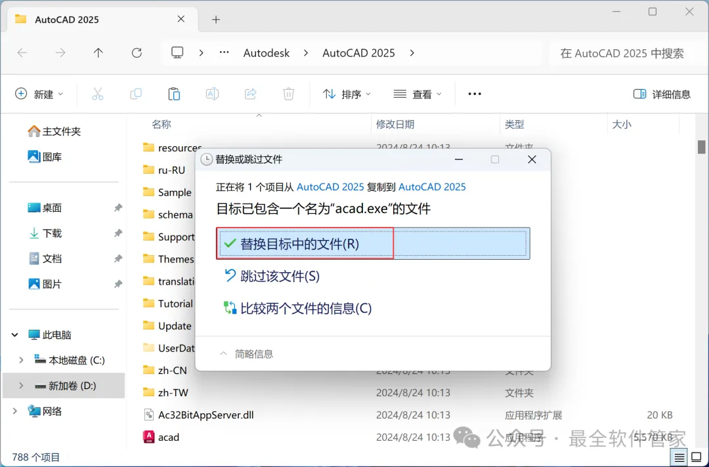The height and width of the screenshot is (467, 709).
Task: Switch to details list view icon in status bar
Action: point(679,458)
